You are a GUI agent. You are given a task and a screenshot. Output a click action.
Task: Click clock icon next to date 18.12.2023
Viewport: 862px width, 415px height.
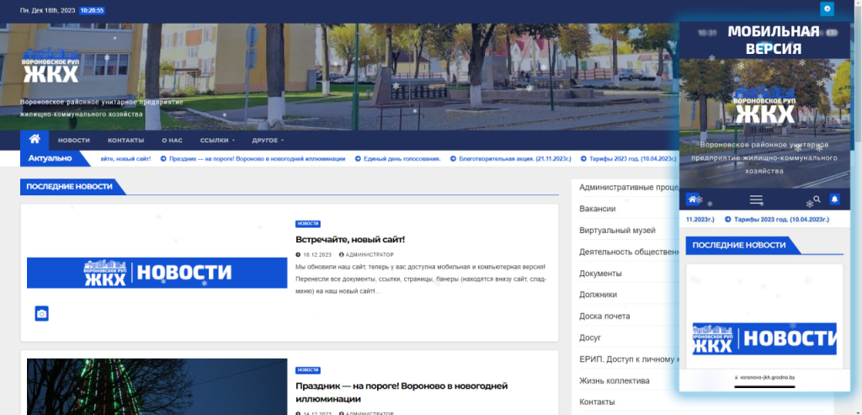(298, 255)
